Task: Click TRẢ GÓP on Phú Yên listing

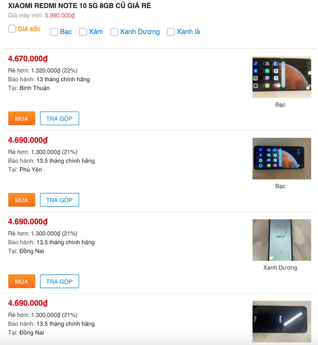Action: coord(60,200)
